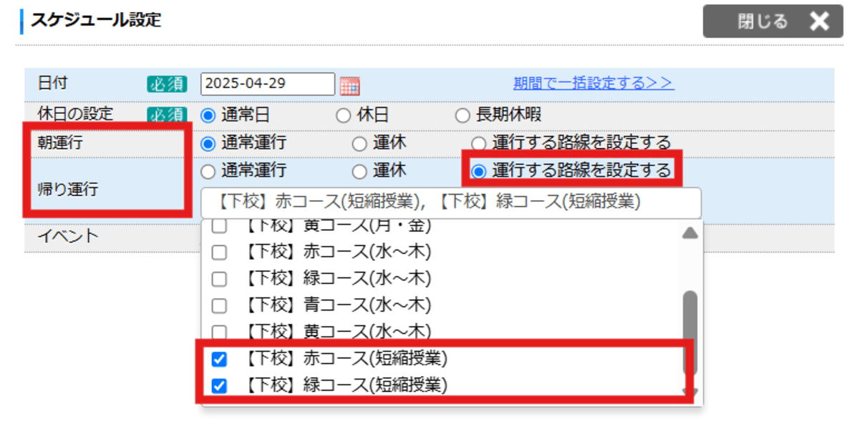Viewport: 859px width, 422px height.
Task: Uncheck 【下校】赤コース(短縮授業)
Action: coord(220,359)
